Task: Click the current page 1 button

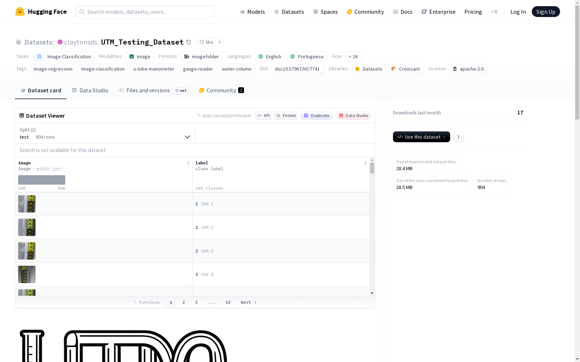Action: (171, 302)
